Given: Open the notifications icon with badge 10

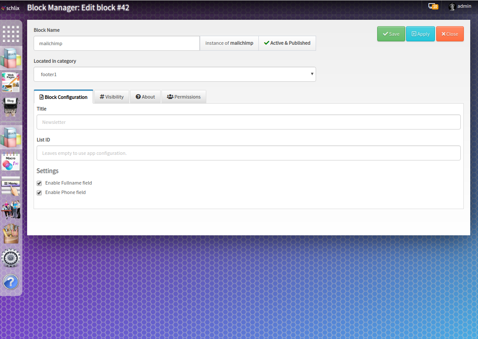Looking at the screenshot, I should [433, 6].
